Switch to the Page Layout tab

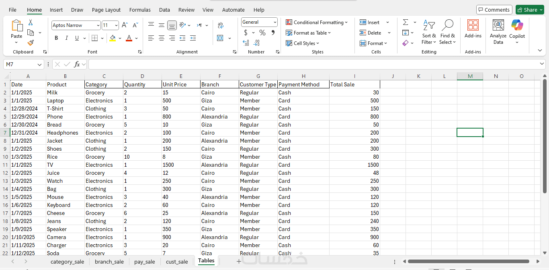106,10
